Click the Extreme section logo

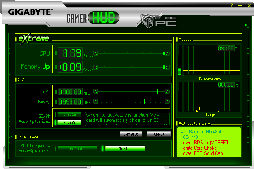tap(33, 38)
